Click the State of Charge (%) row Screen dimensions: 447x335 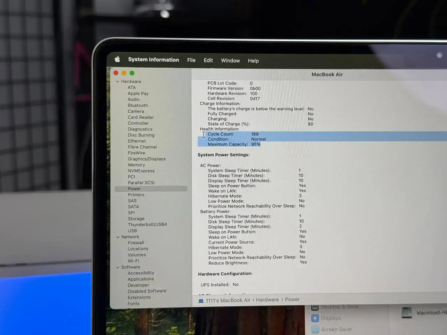tap(261, 124)
